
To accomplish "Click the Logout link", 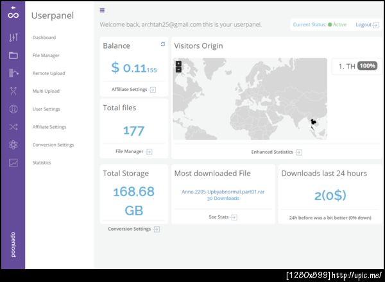I will (363, 25).
